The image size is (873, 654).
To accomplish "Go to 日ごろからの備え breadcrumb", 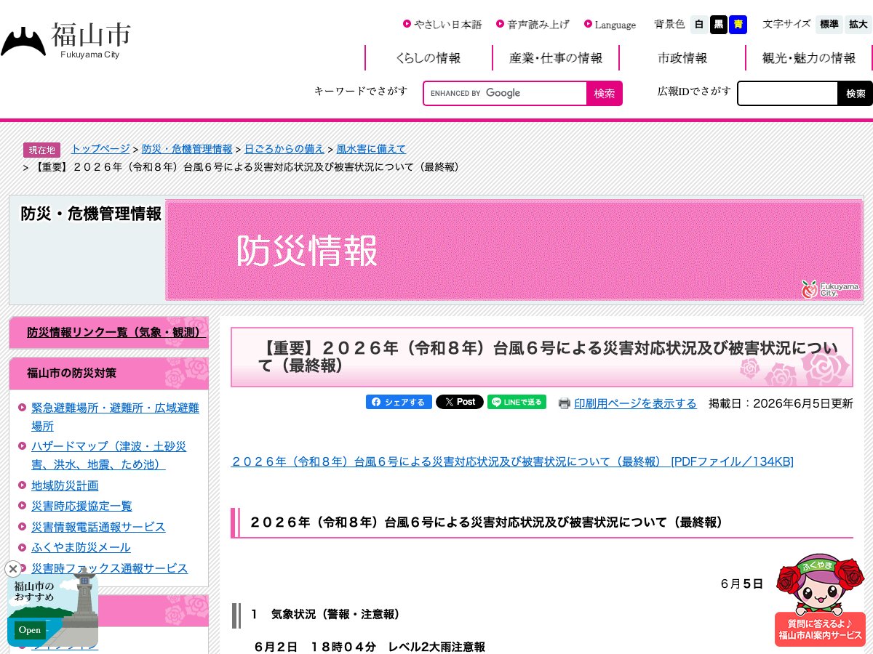I will pos(284,149).
